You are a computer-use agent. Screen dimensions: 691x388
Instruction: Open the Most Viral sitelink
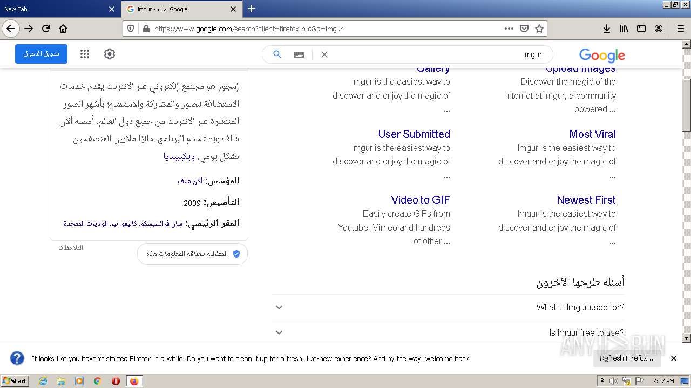(x=592, y=134)
